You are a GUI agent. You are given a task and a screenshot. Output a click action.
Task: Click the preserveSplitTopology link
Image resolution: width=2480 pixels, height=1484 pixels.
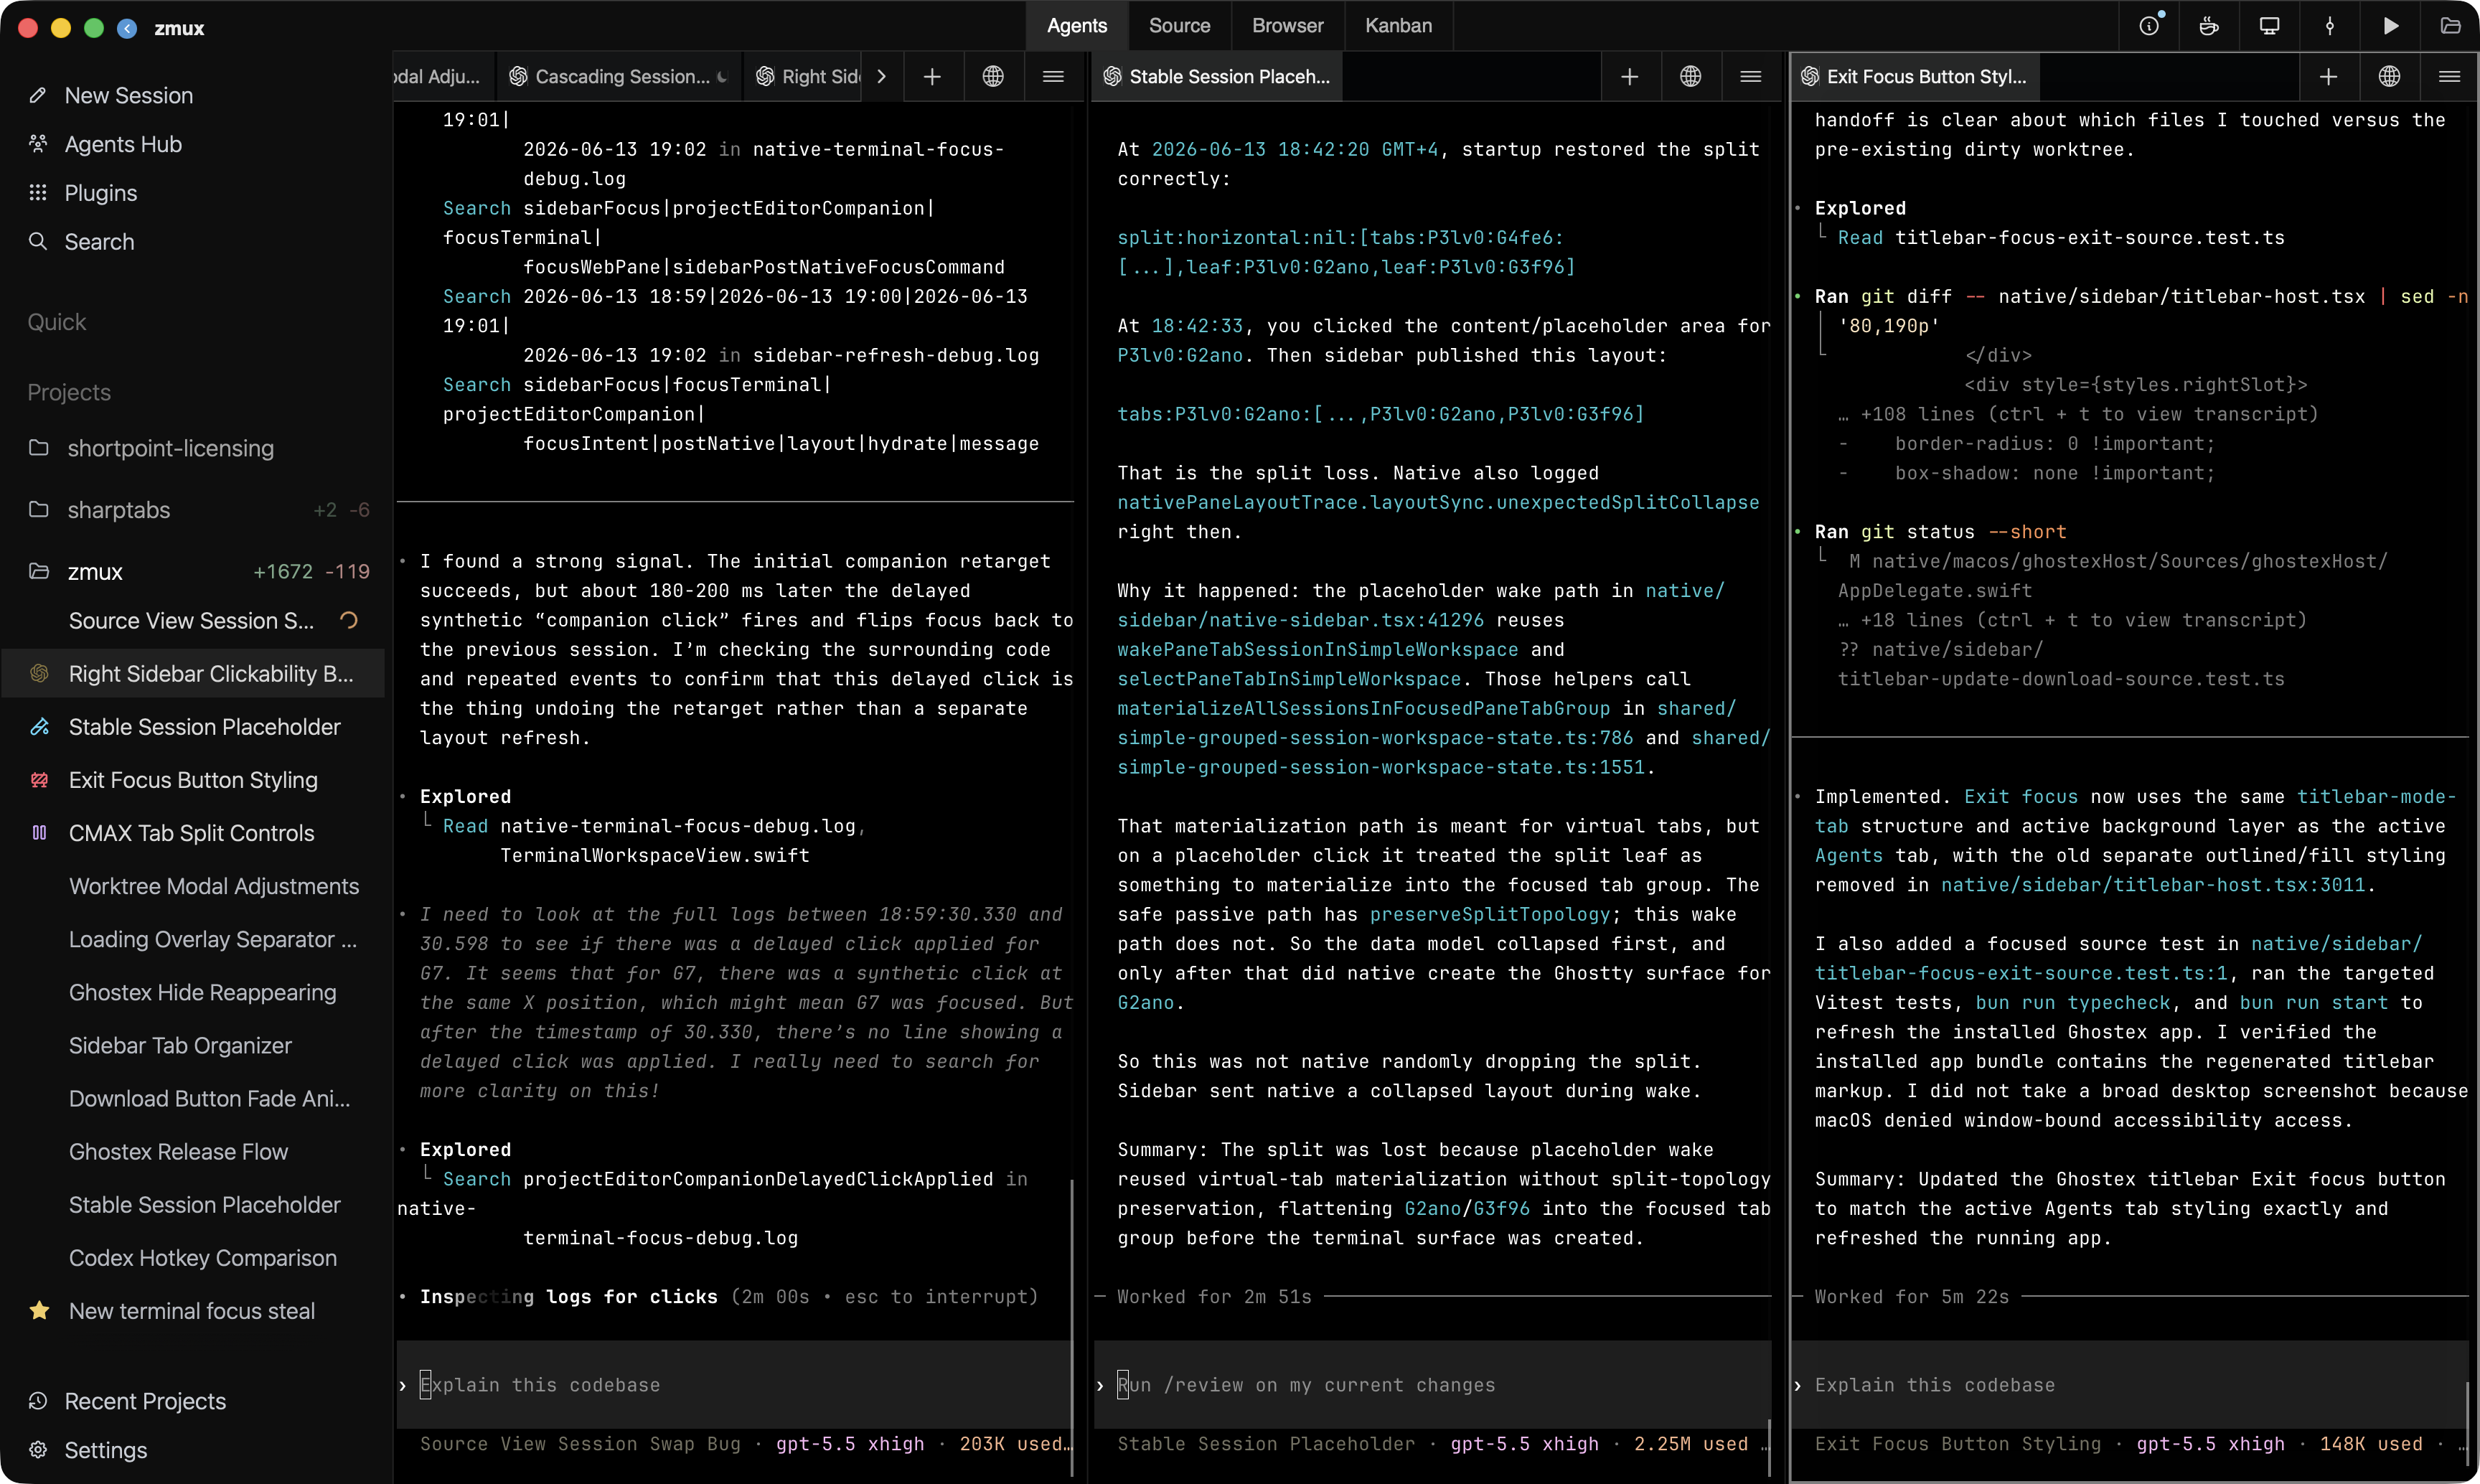1490,914
